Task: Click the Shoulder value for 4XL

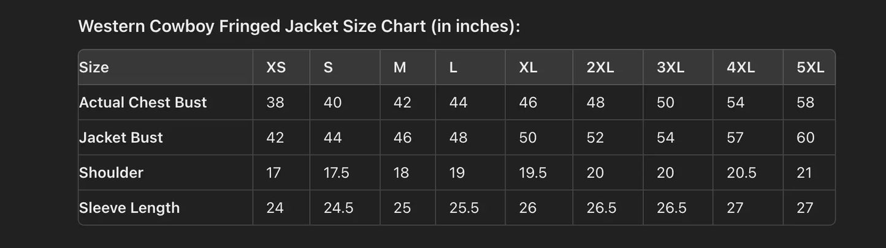Action: click(x=741, y=173)
